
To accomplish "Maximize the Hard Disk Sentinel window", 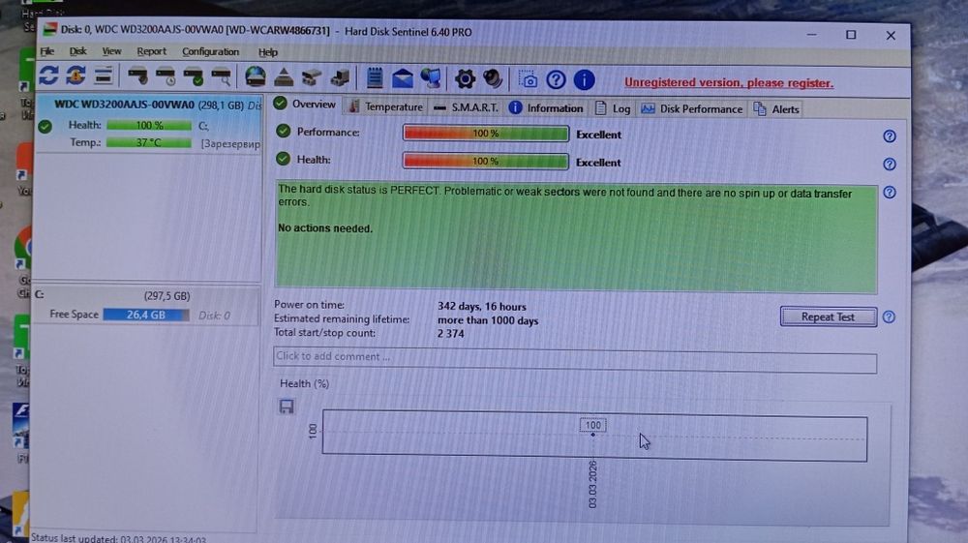I will [x=851, y=35].
